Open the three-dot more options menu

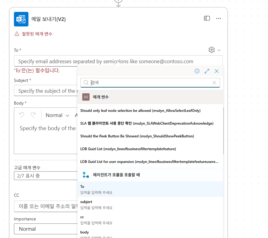coord(219,19)
